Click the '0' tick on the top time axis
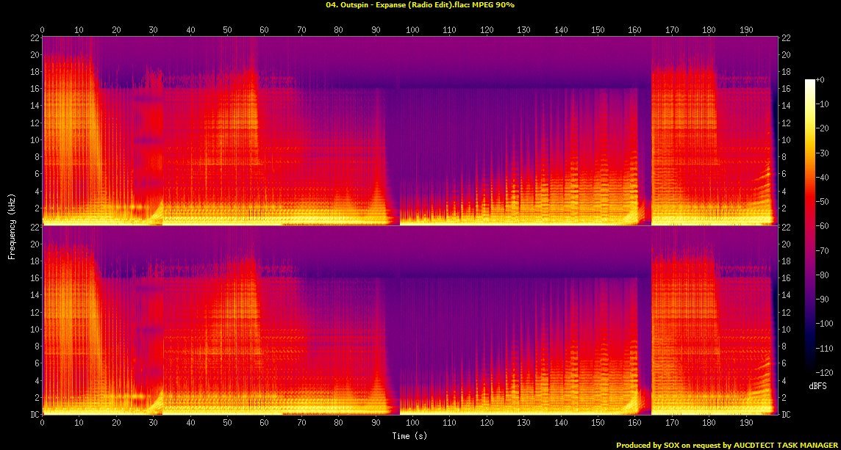This screenshot has width=841, height=450. (43, 30)
